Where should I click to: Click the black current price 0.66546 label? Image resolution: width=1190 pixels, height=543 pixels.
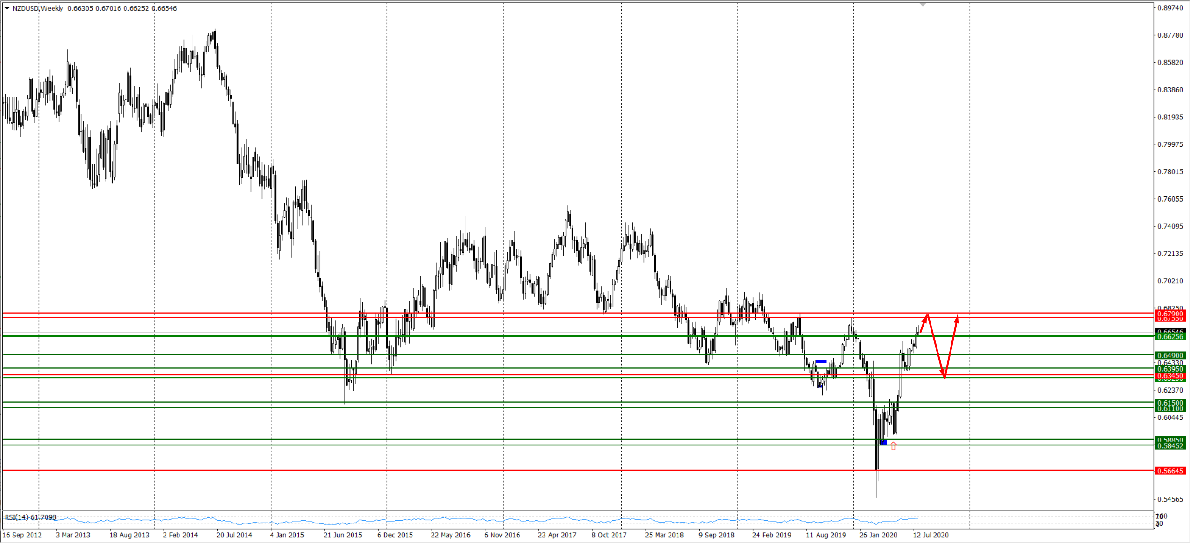pos(1170,331)
